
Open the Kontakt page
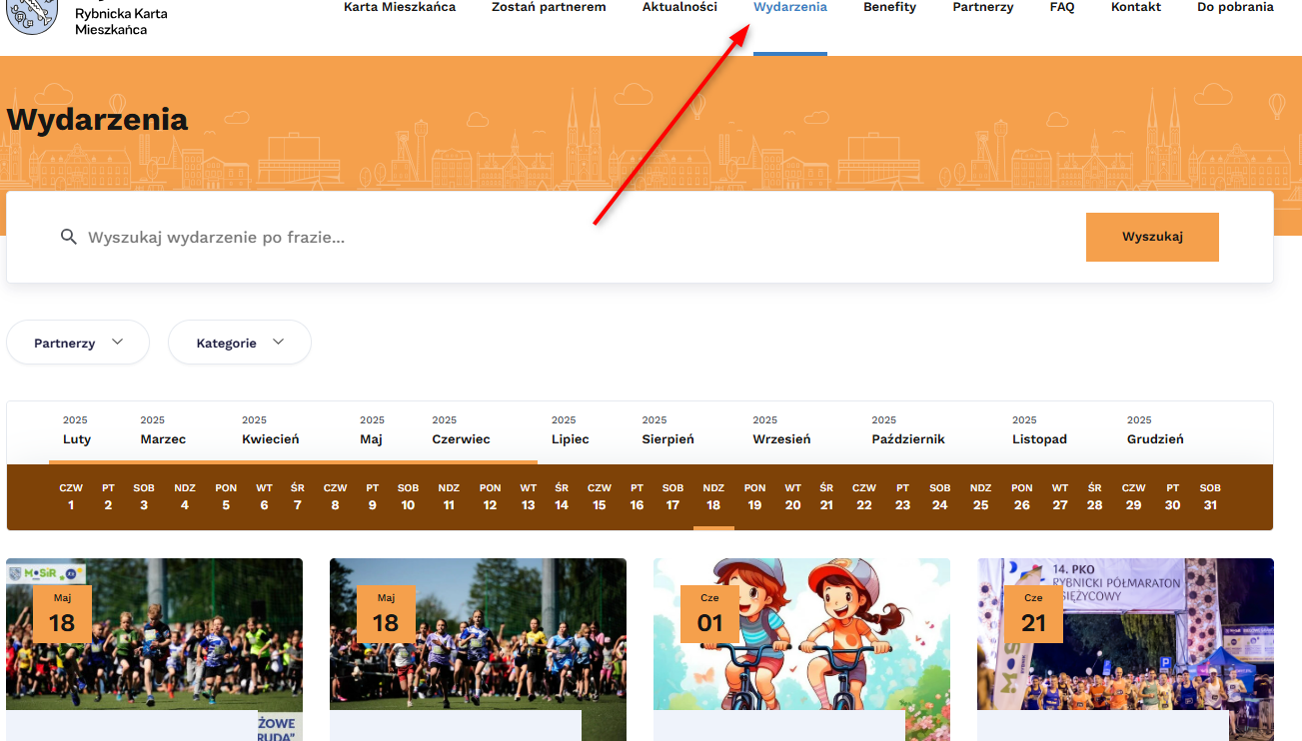click(1136, 7)
